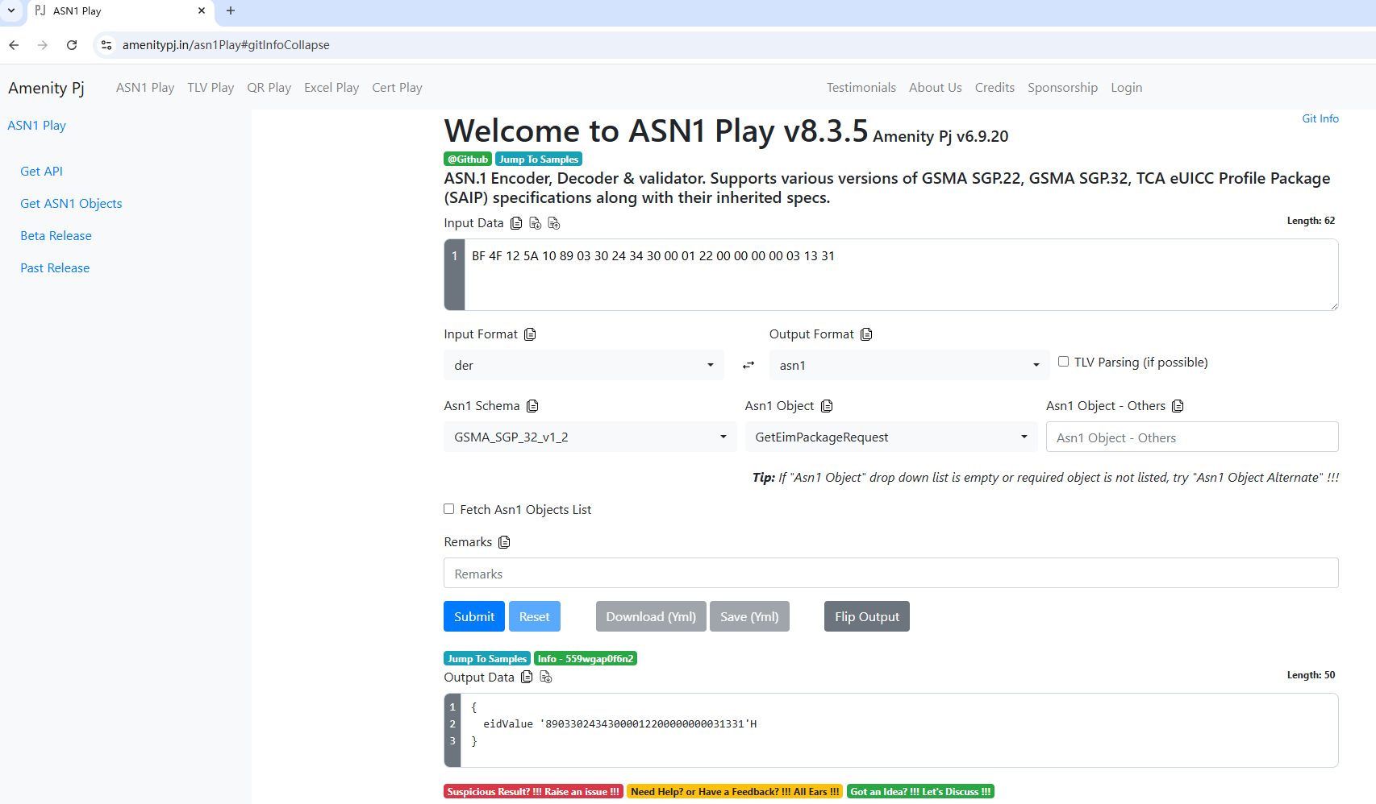The width and height of the screenshot is (1376, 804).
Task: Focus the Remarks input field
Action: coord(891,574)
